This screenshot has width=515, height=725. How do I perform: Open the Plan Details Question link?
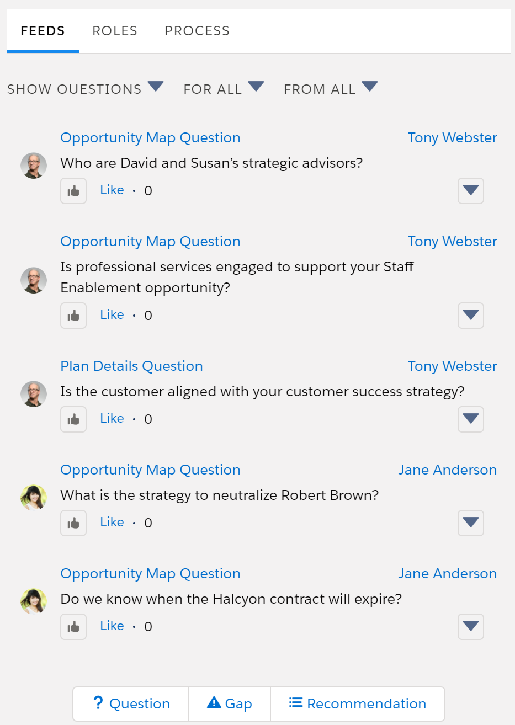pos(131,366)
